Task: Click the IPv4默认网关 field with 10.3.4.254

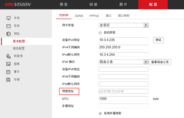Action: [x=123, y=55]
